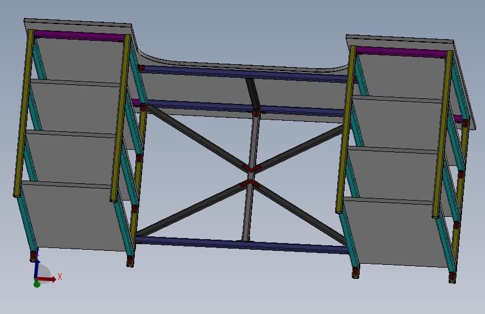
Task: Select the lower-left diagonal gray brace
Action: [192, 210]
